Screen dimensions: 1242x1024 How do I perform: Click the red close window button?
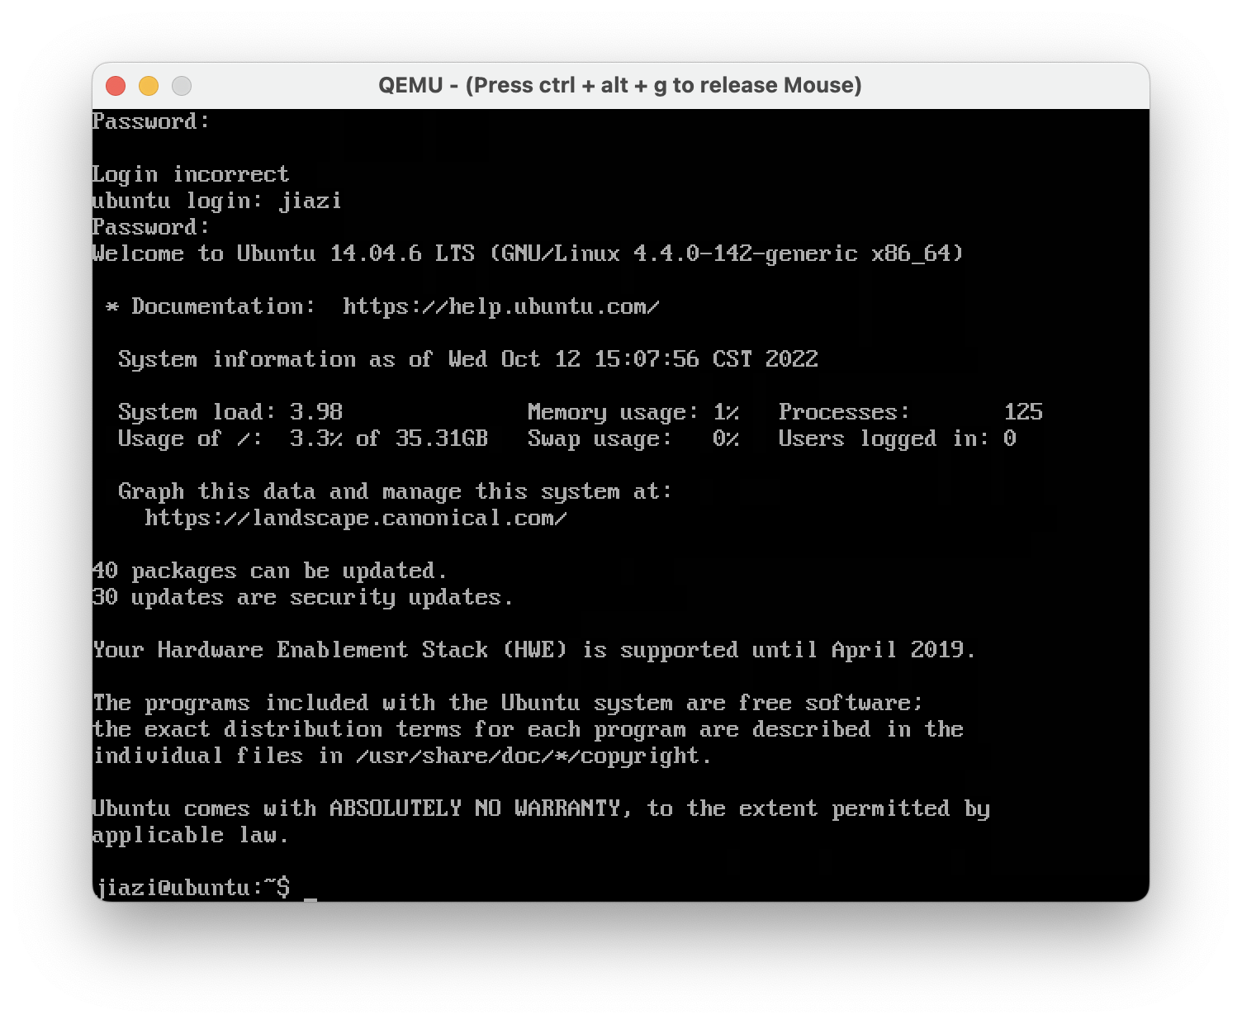pyautogui.click(x=116, y=86)
